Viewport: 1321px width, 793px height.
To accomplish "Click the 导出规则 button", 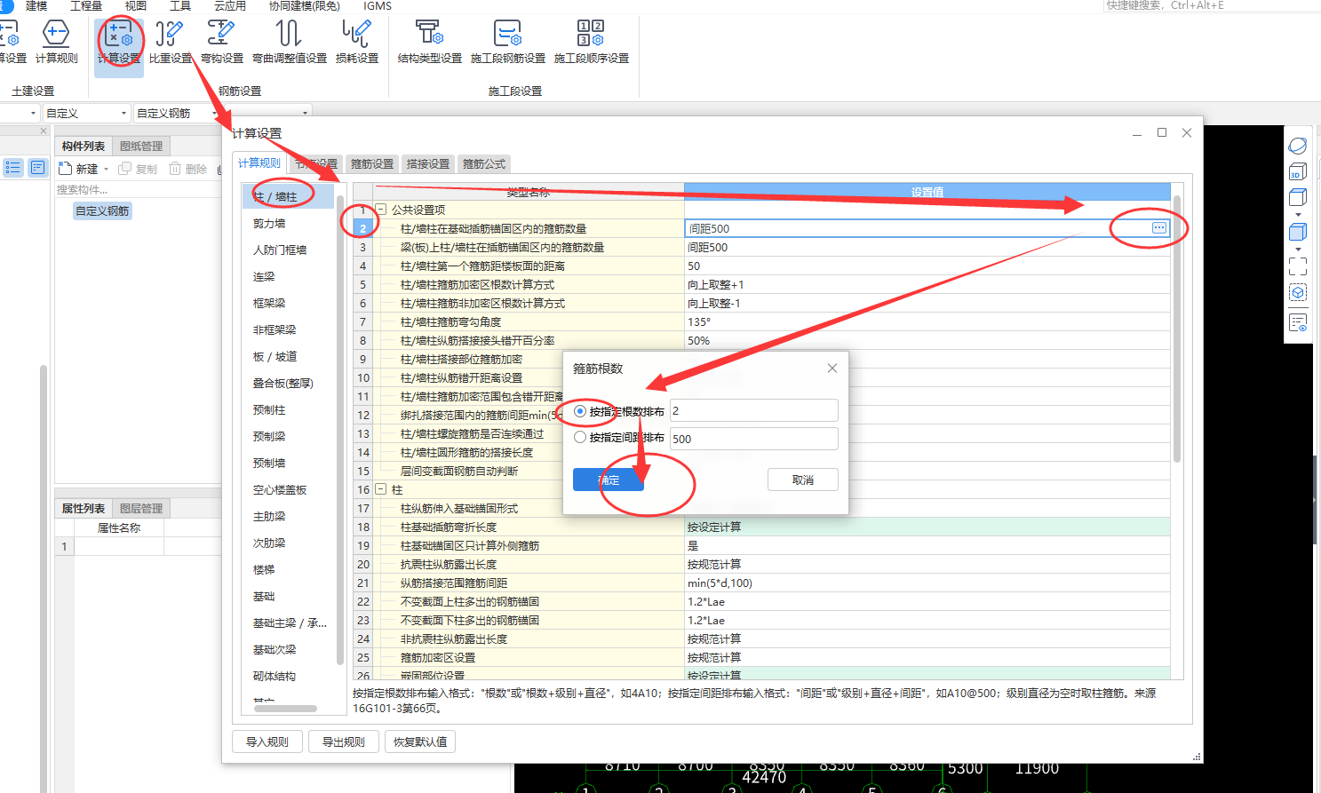I will click(344, 741).
